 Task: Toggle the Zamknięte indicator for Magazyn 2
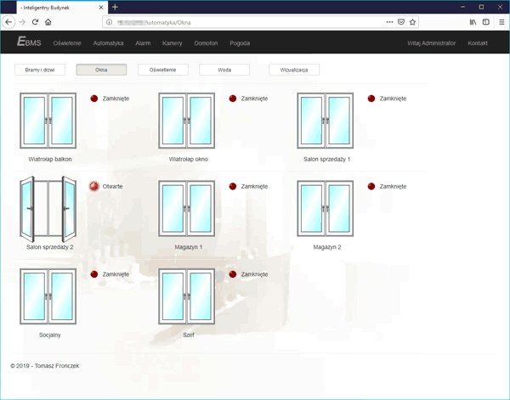371,186
